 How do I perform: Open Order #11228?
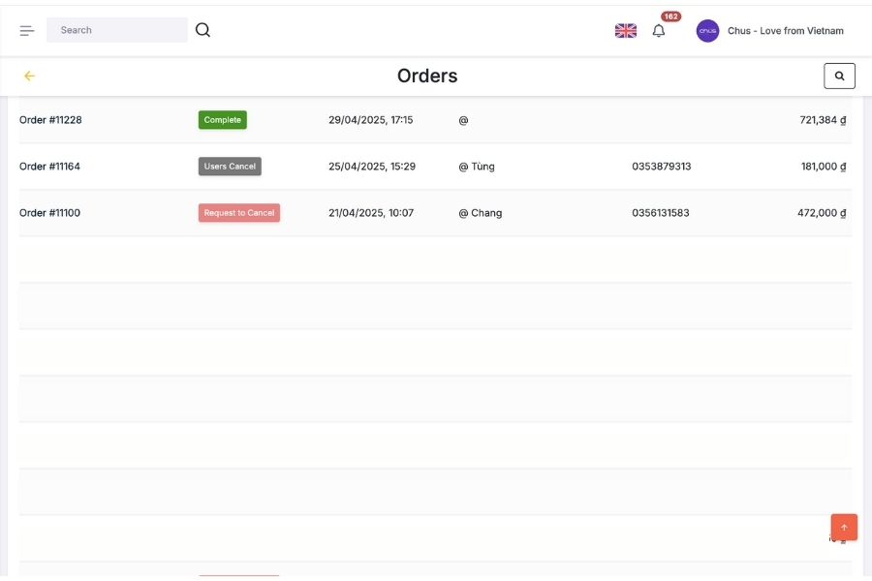pos(50,119)
